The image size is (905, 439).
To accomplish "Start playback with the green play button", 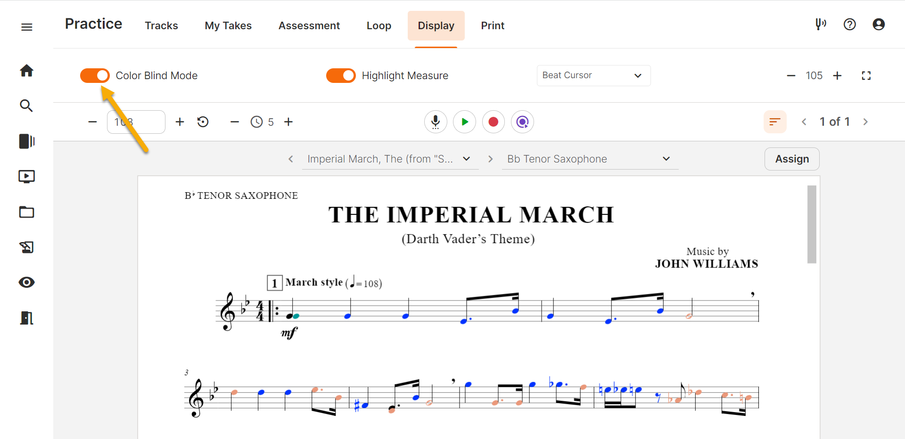I will tap(465, 122).
